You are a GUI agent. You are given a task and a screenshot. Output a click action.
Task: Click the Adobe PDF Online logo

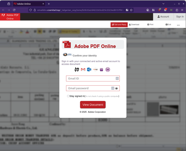(10, 17)
